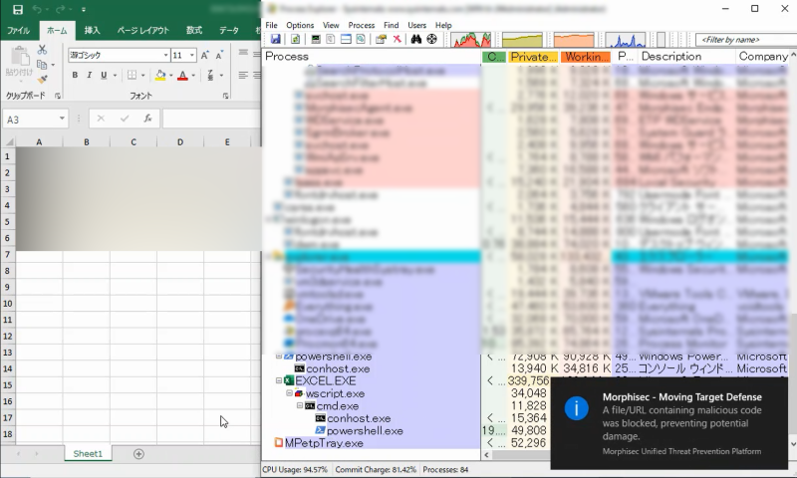Screen dimensions: 797x478
Task: Open the underline style dropdown arrow
Action: coord(115,76)
